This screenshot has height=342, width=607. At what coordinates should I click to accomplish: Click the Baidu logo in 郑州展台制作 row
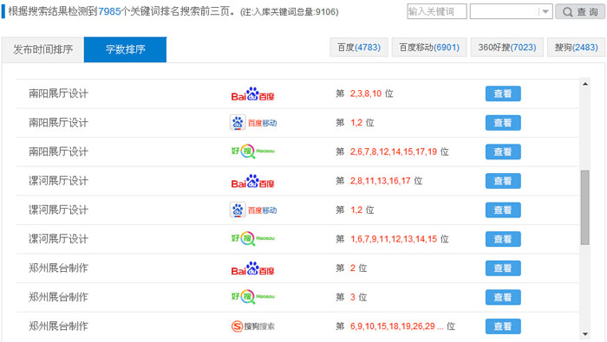coord(253,268)
